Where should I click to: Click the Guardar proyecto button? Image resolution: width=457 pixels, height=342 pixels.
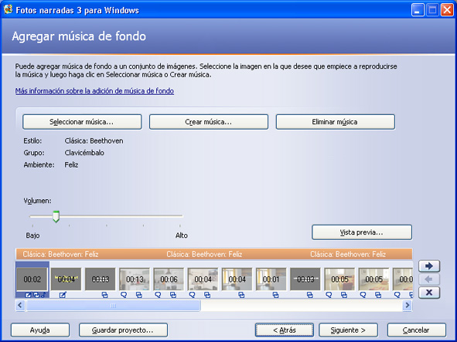click(x=123, y=330)
